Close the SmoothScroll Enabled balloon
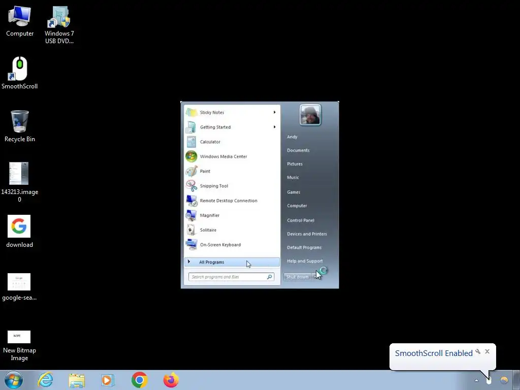This screenshot has width=520, height=390. pos(487,351)
